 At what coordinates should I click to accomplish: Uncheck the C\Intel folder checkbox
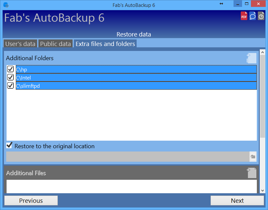coord(11,77)
